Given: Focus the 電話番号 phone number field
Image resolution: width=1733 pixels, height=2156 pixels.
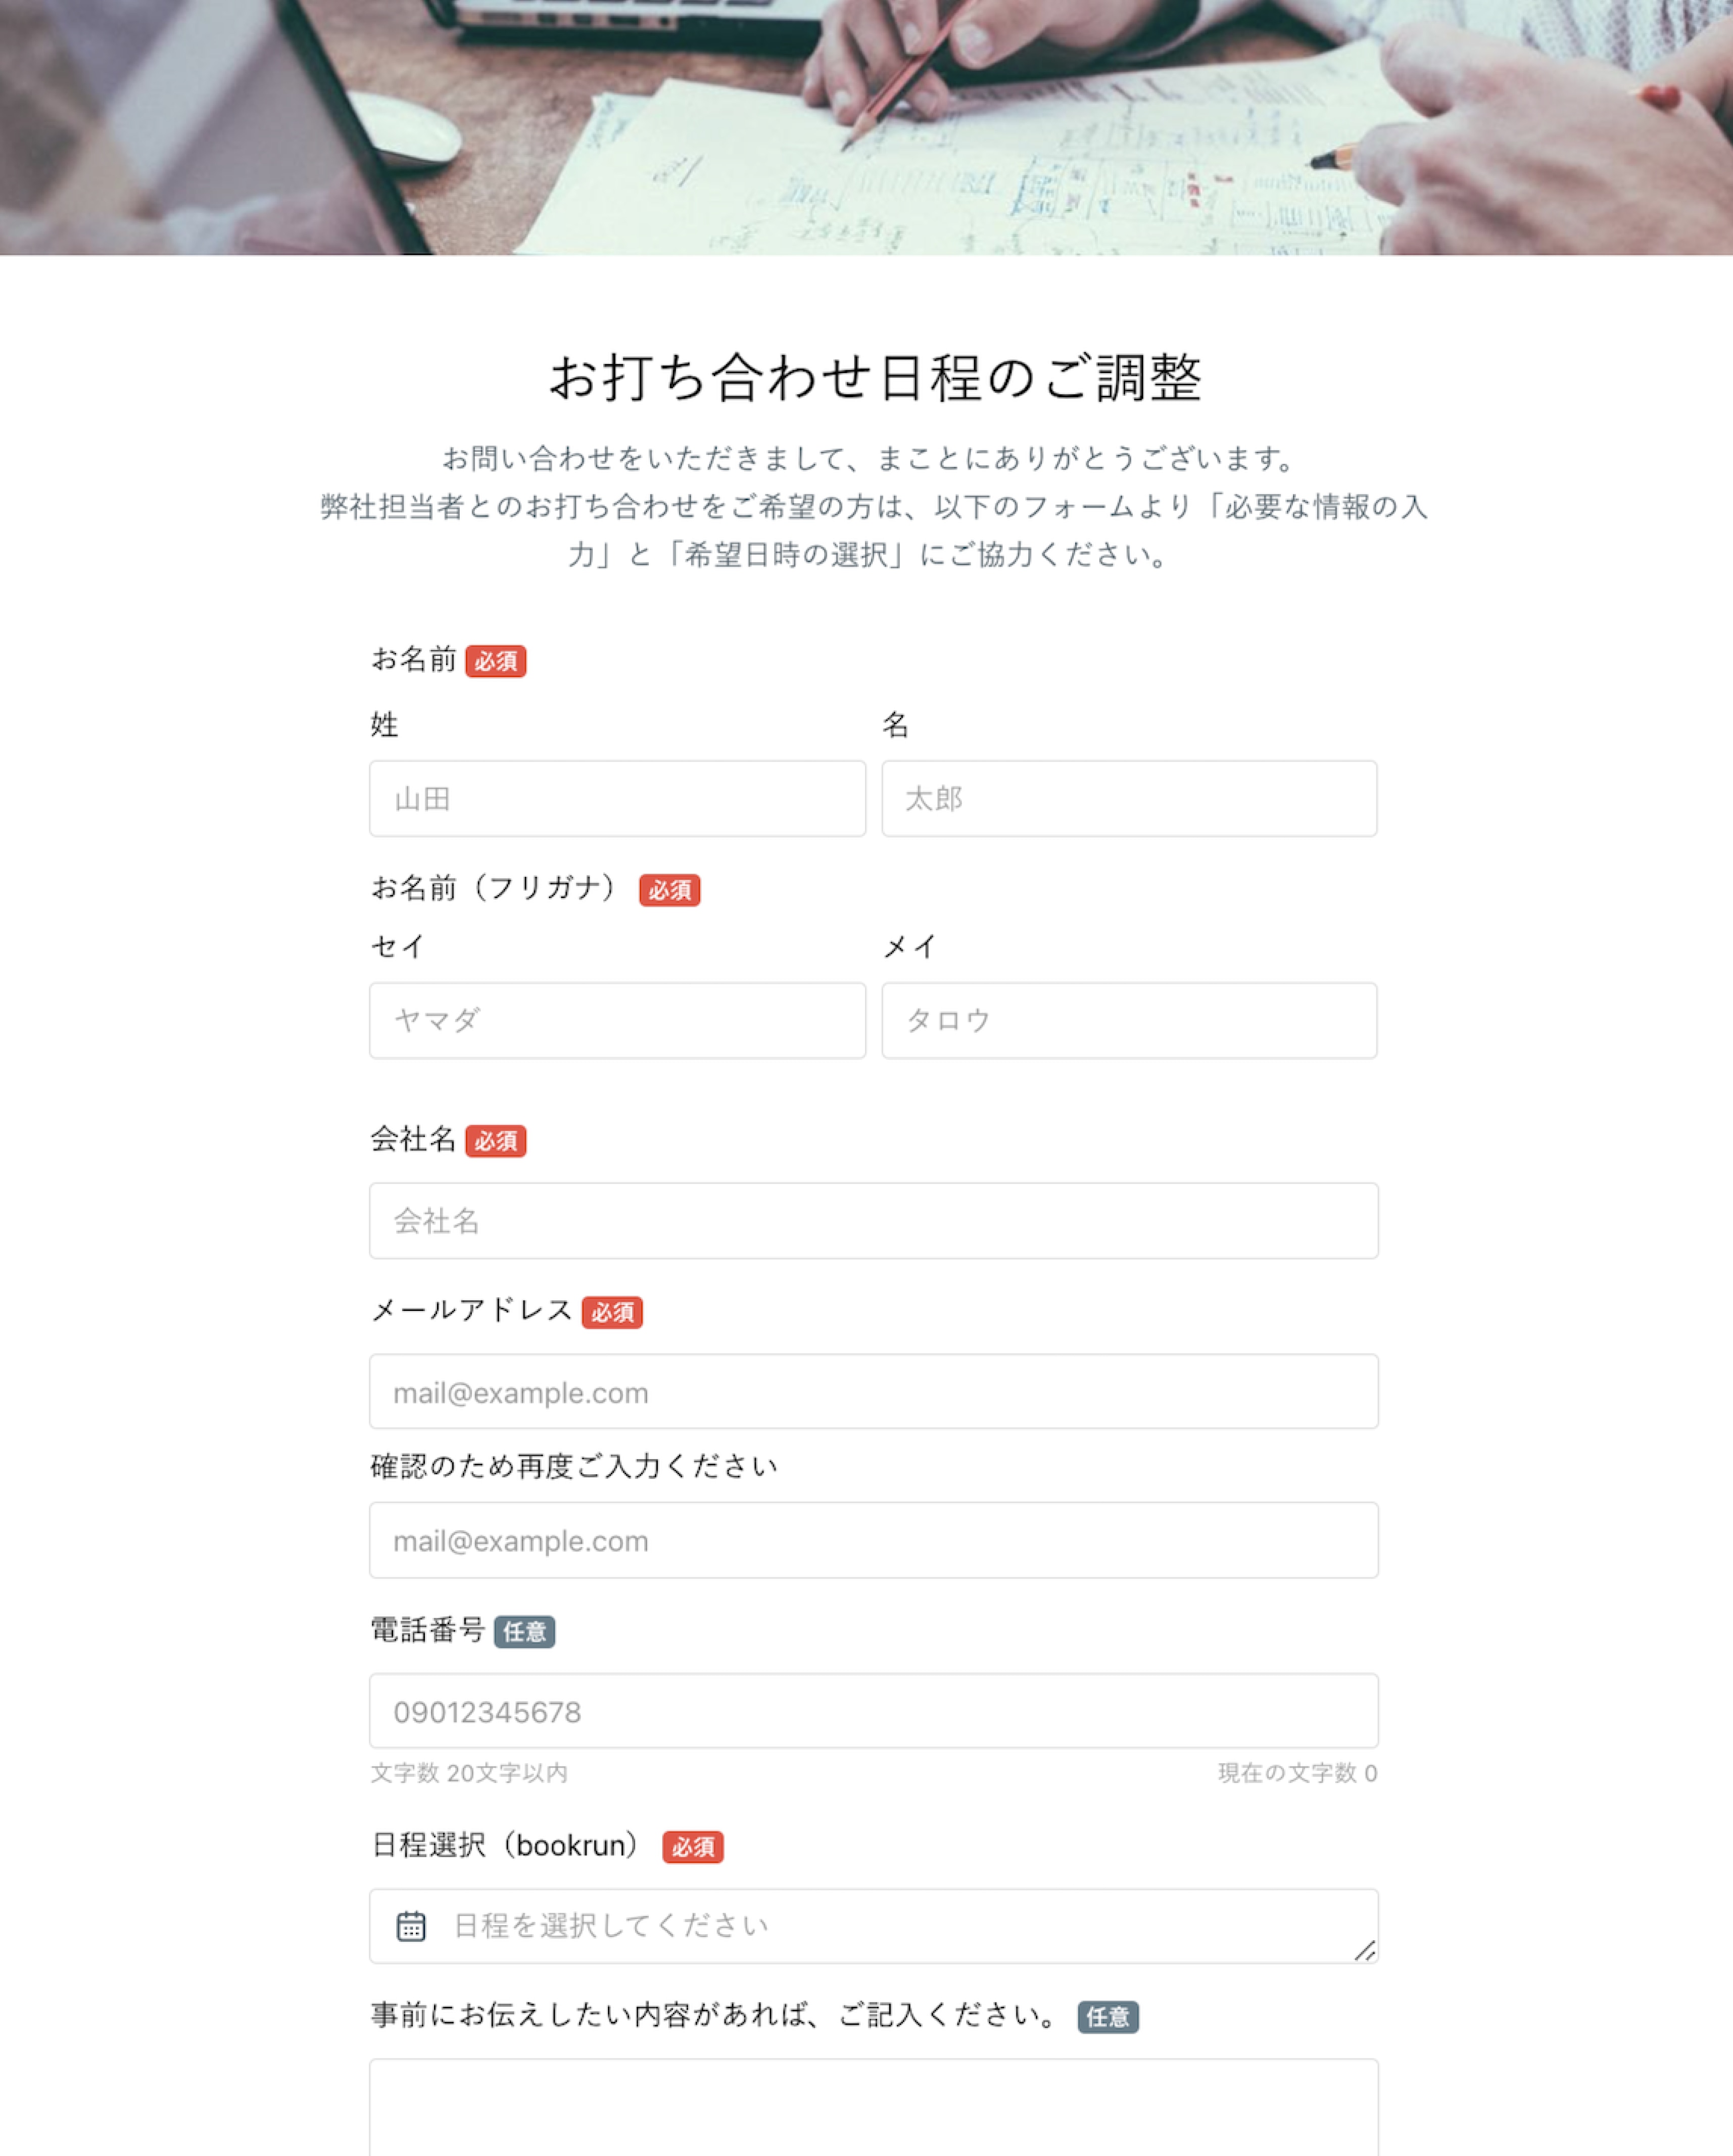Looking at the screenshot, I should [874, 1711].
